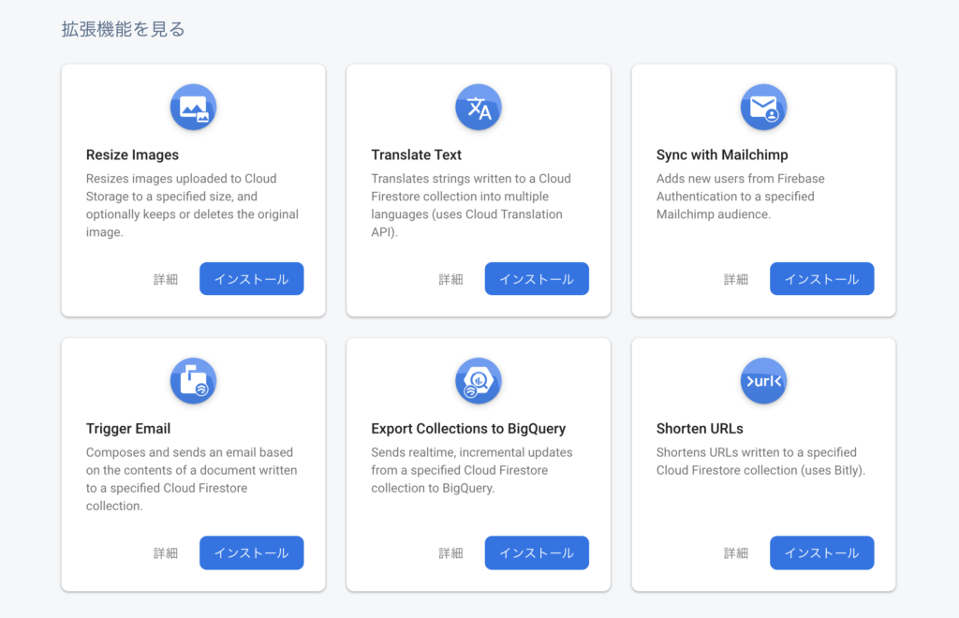Click the Translate Text card title
The image size is (959, 618).
417,154
